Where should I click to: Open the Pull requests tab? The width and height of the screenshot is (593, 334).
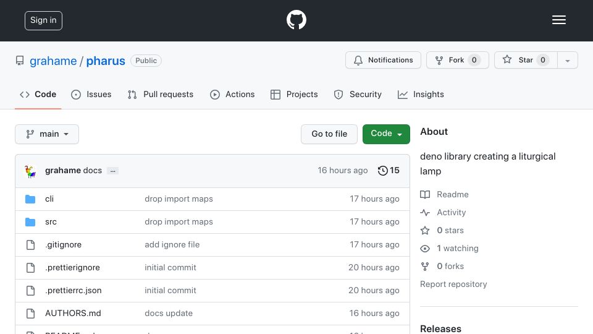point(161,94)
